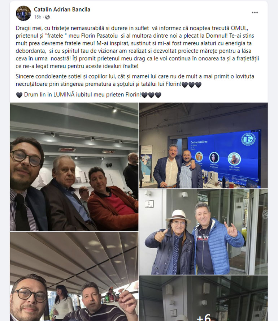Open selfie photo of three men indoors

74,167
